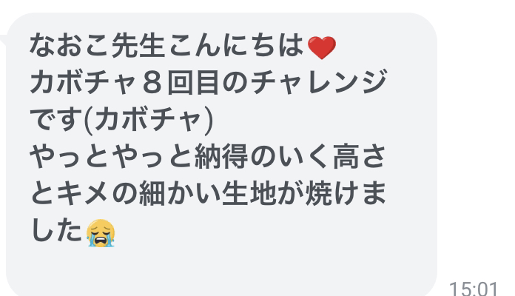
Task: Click the message bubble tail pointer
Action: pos(4,40)
